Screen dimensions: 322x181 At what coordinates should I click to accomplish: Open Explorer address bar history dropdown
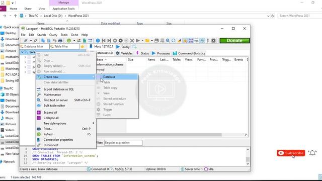tap(268, 16)
